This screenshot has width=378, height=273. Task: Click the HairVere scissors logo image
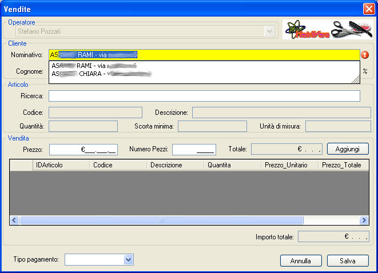point(328,29)
